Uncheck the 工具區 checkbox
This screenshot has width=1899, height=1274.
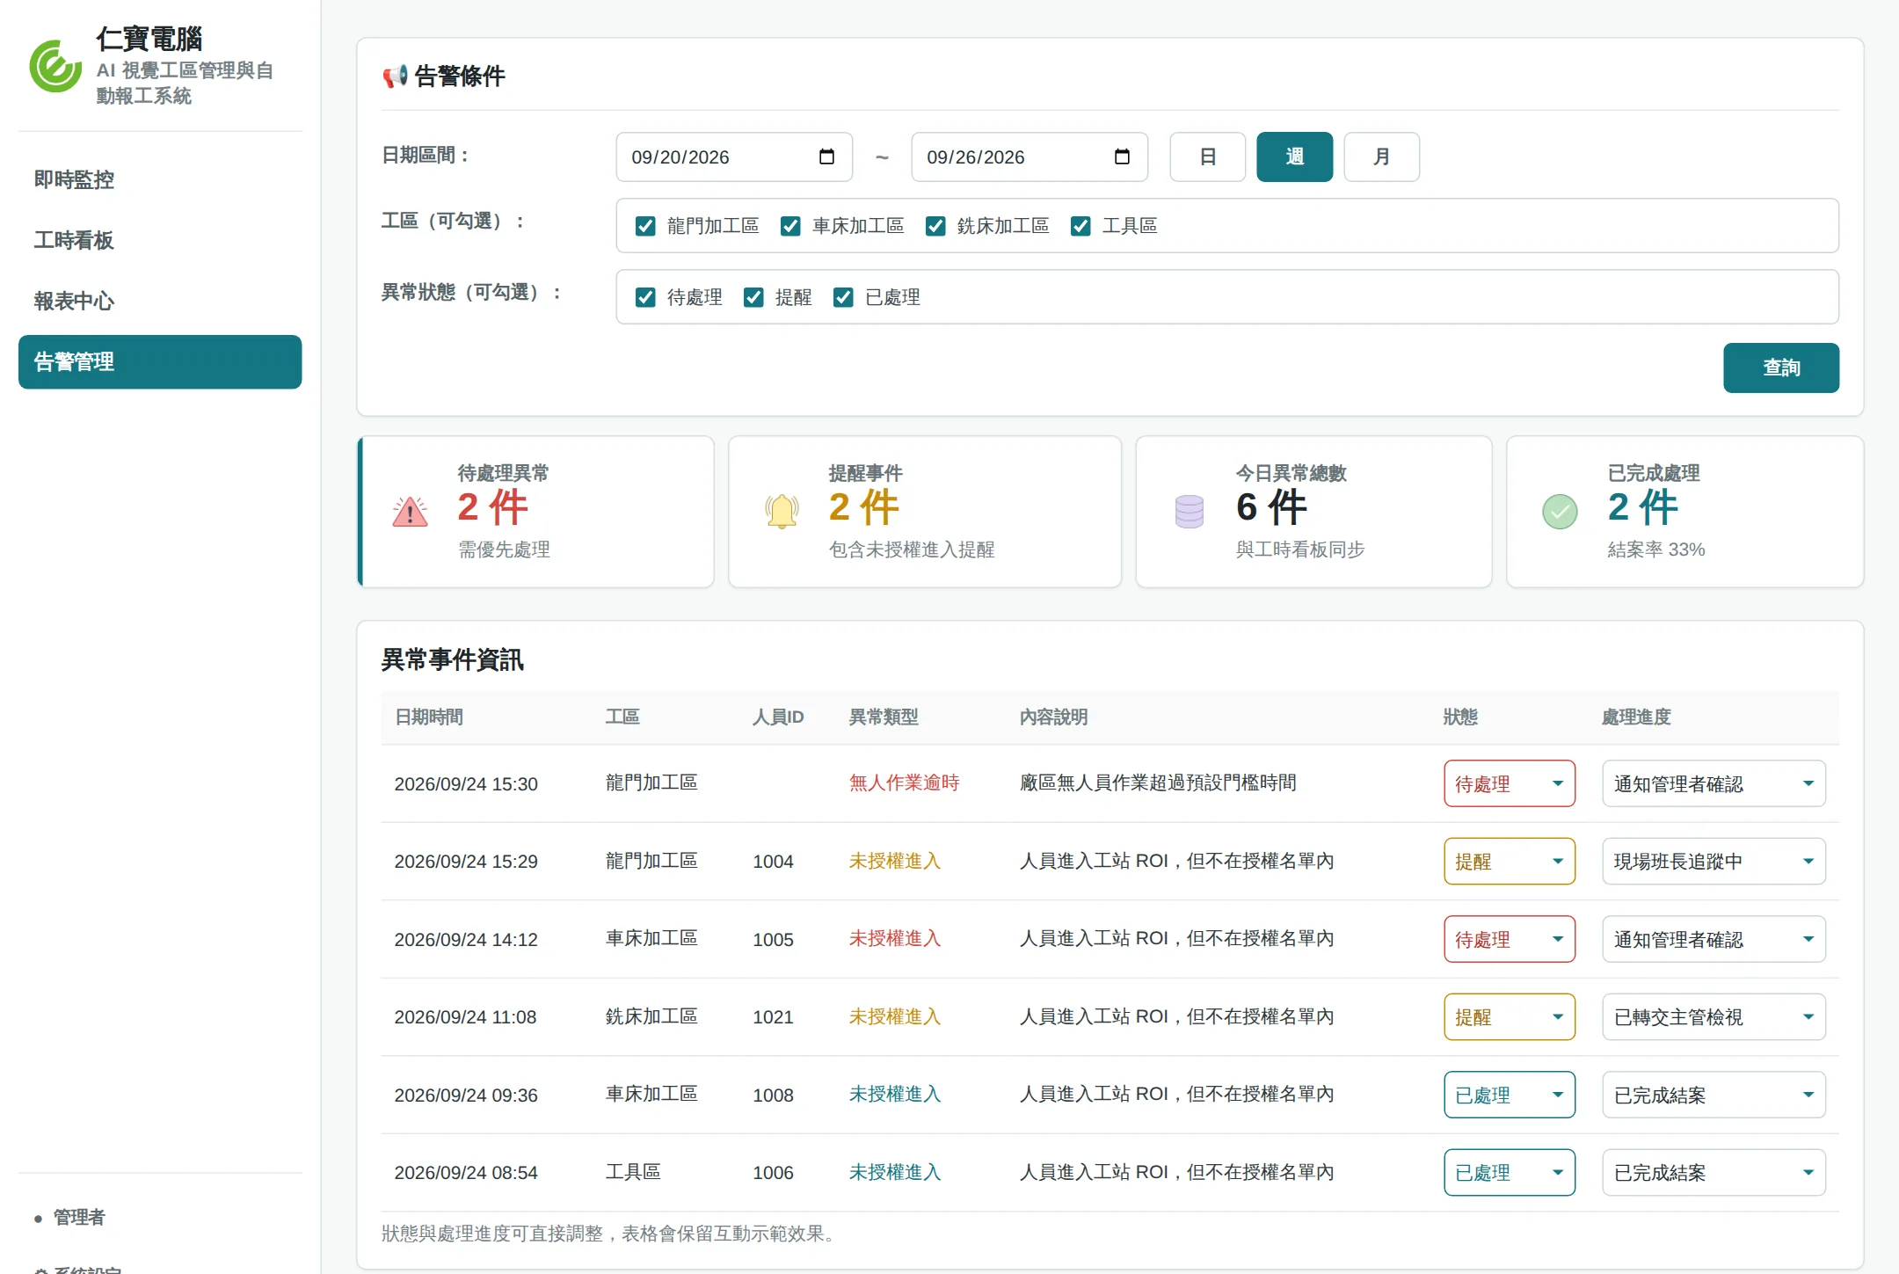(x=1080, y=226)
